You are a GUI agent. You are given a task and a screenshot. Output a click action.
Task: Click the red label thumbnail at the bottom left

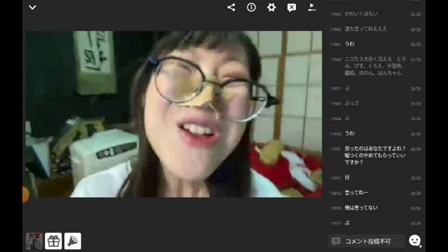[x=34, y=241]
